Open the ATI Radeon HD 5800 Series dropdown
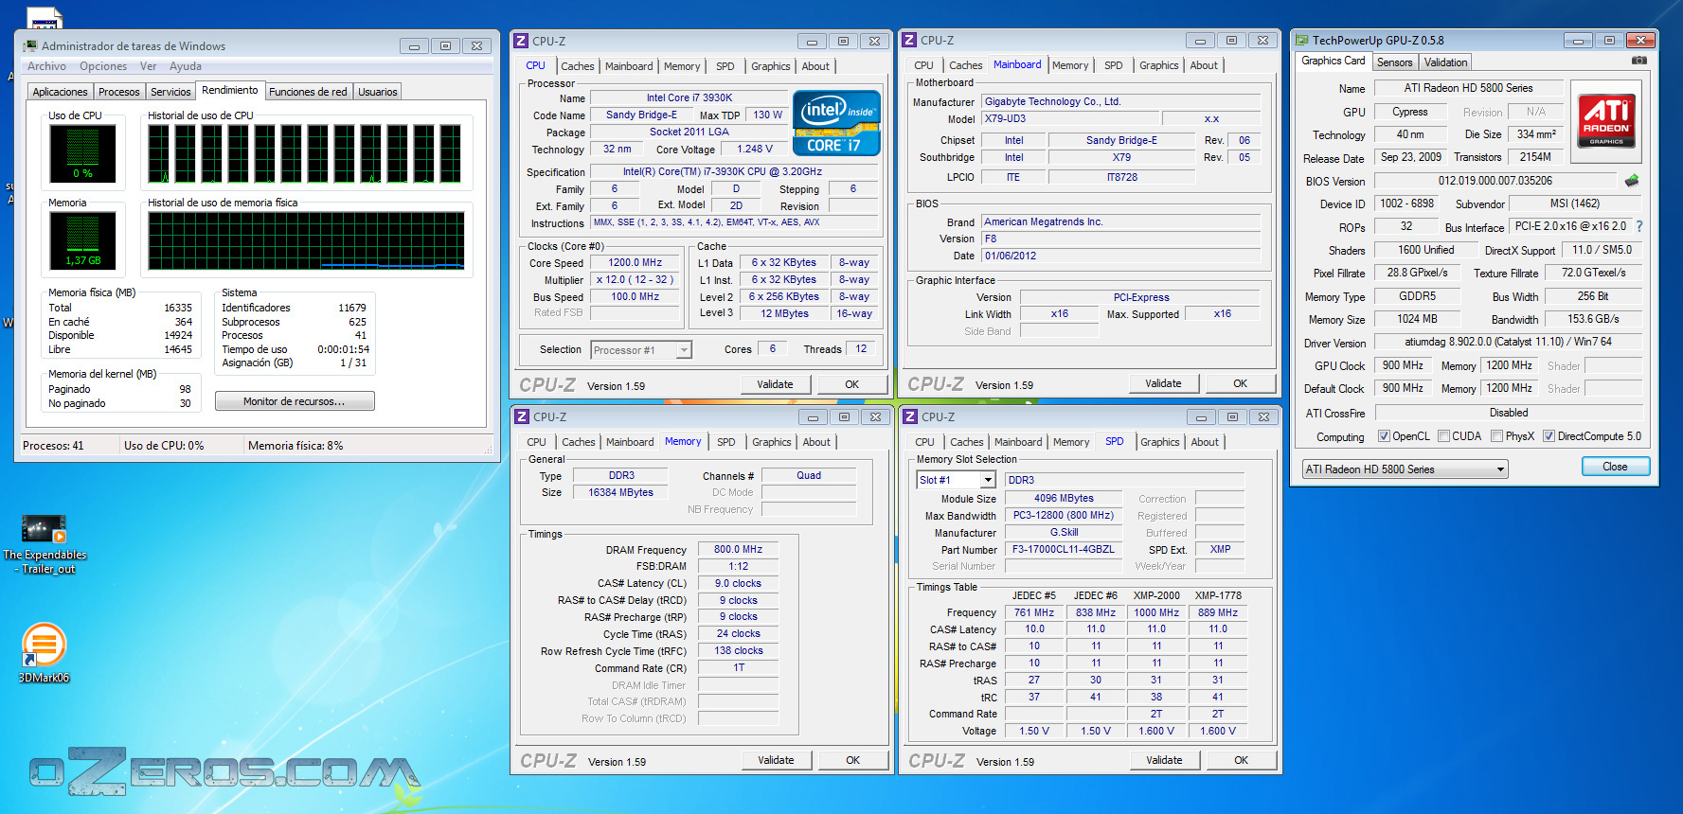This screenshot has width=1683, height=814. click(x=1405, y=469)
